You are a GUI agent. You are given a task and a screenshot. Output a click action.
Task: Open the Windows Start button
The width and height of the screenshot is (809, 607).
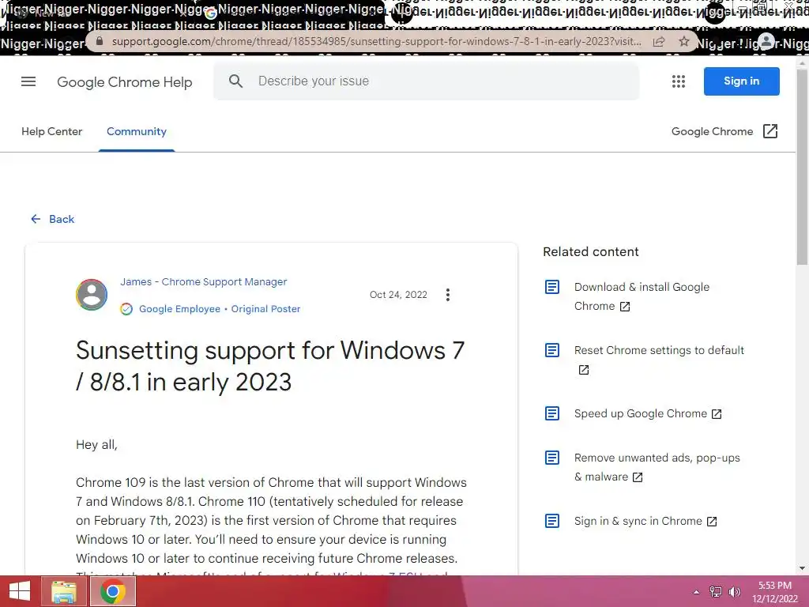click(20, 591)
